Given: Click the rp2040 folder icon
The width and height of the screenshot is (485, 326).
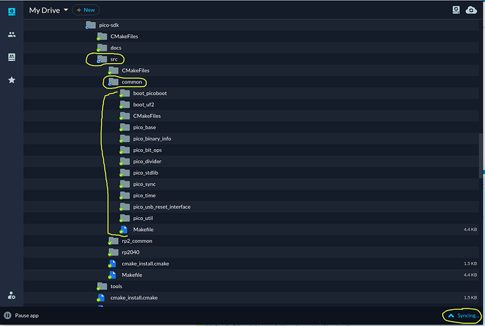Looking at the screenshot, I should 113,252.
